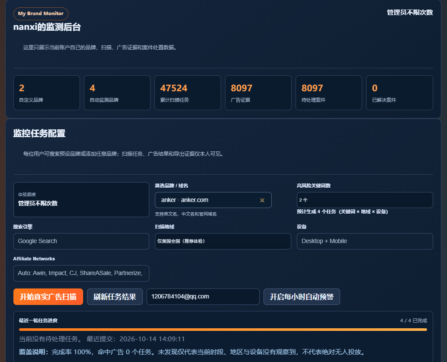Viewport: 447px width, 362px height.
Task: Click the email field showing 1206784104@qq.com
Action: tap(203, 297)
